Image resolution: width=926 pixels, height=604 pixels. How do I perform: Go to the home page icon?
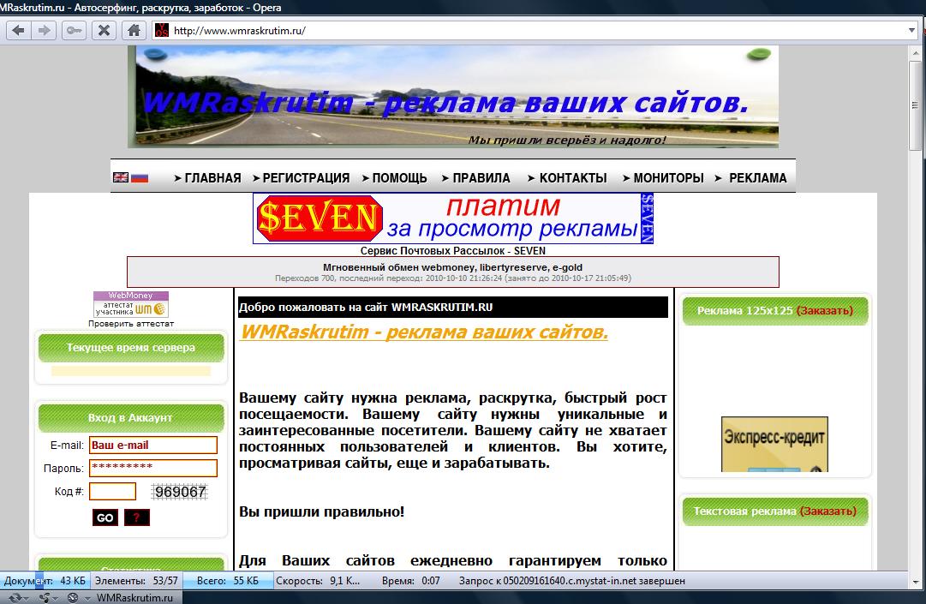134,30
